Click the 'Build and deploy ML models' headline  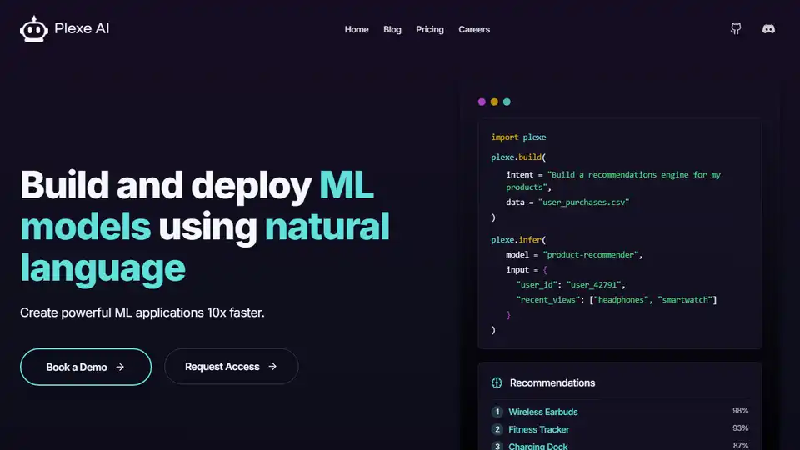coord(205,226)
